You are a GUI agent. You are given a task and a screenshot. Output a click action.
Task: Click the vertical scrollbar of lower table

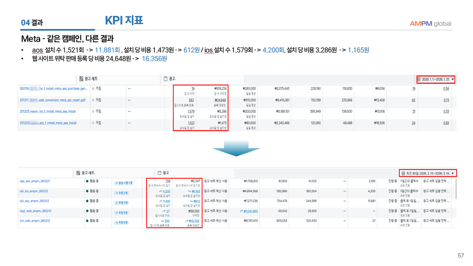[x=456, y=188]
